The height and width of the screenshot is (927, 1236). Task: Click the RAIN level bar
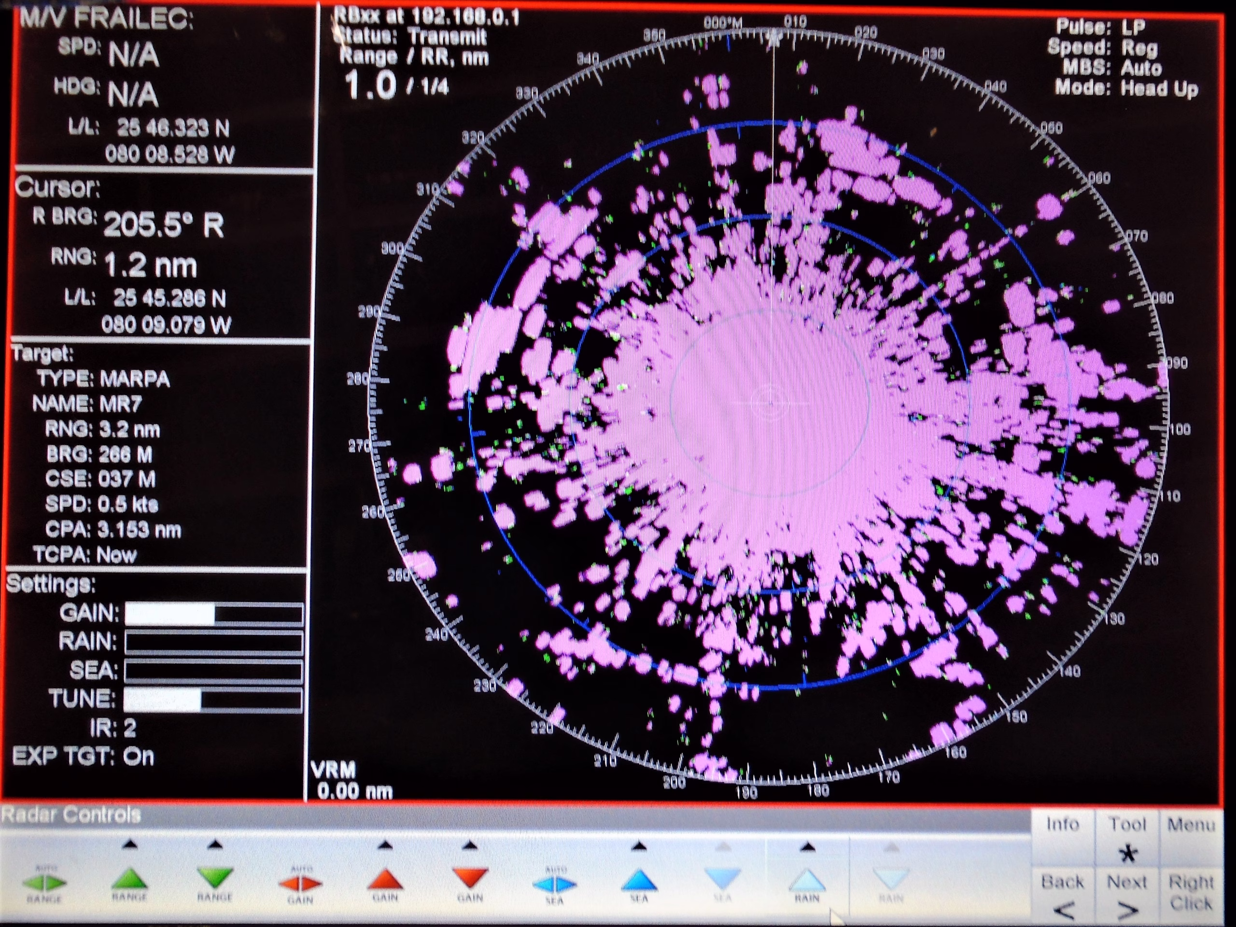pos(213,643)
